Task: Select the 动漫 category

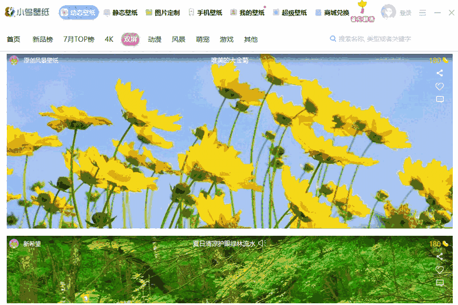Action: click(155, 39)
